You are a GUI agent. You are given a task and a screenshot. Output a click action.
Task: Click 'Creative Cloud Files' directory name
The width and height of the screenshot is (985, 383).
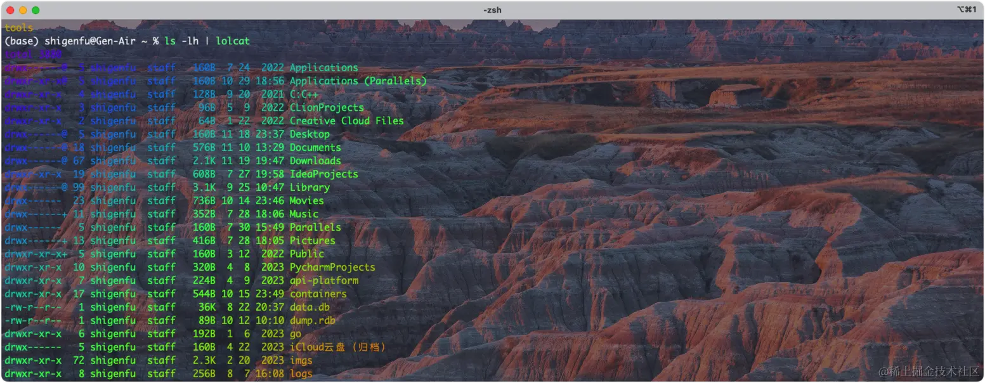pos(347,121)
